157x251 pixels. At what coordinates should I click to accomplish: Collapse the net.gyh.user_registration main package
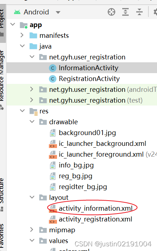click(32, 57)
